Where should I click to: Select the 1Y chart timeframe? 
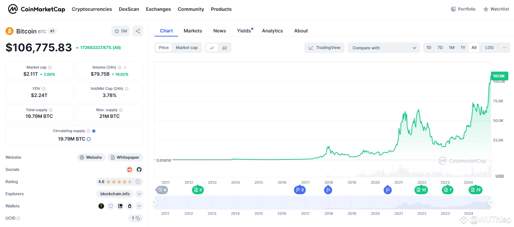463,48
